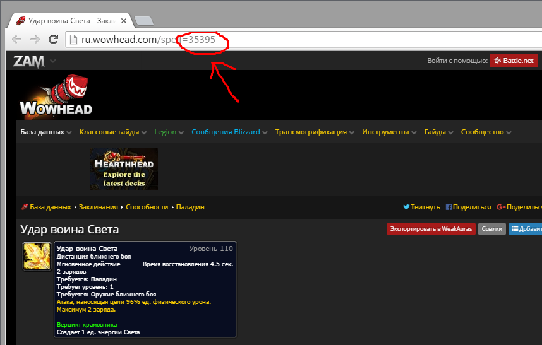The width and height of the screenshot is (542, 345).
Task: Open a new browser tab
Action: click(x=144, y=21)
